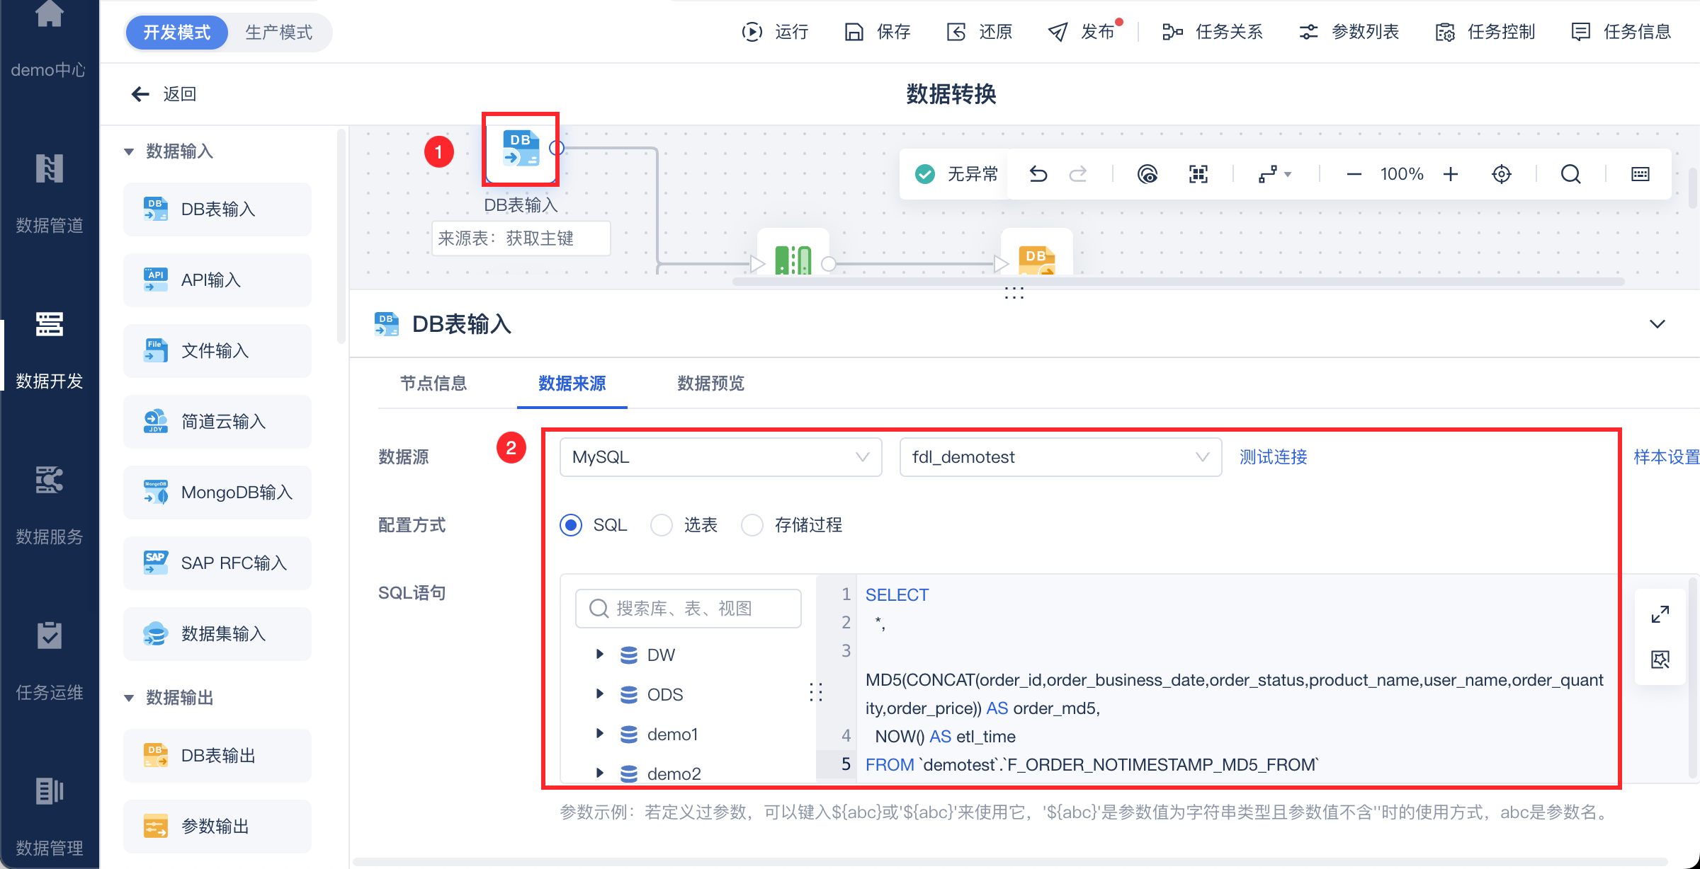The width and height of the screenshot is (1700, 869).
Task: Switch to 生产模式 mode
Action: [278, 33]
